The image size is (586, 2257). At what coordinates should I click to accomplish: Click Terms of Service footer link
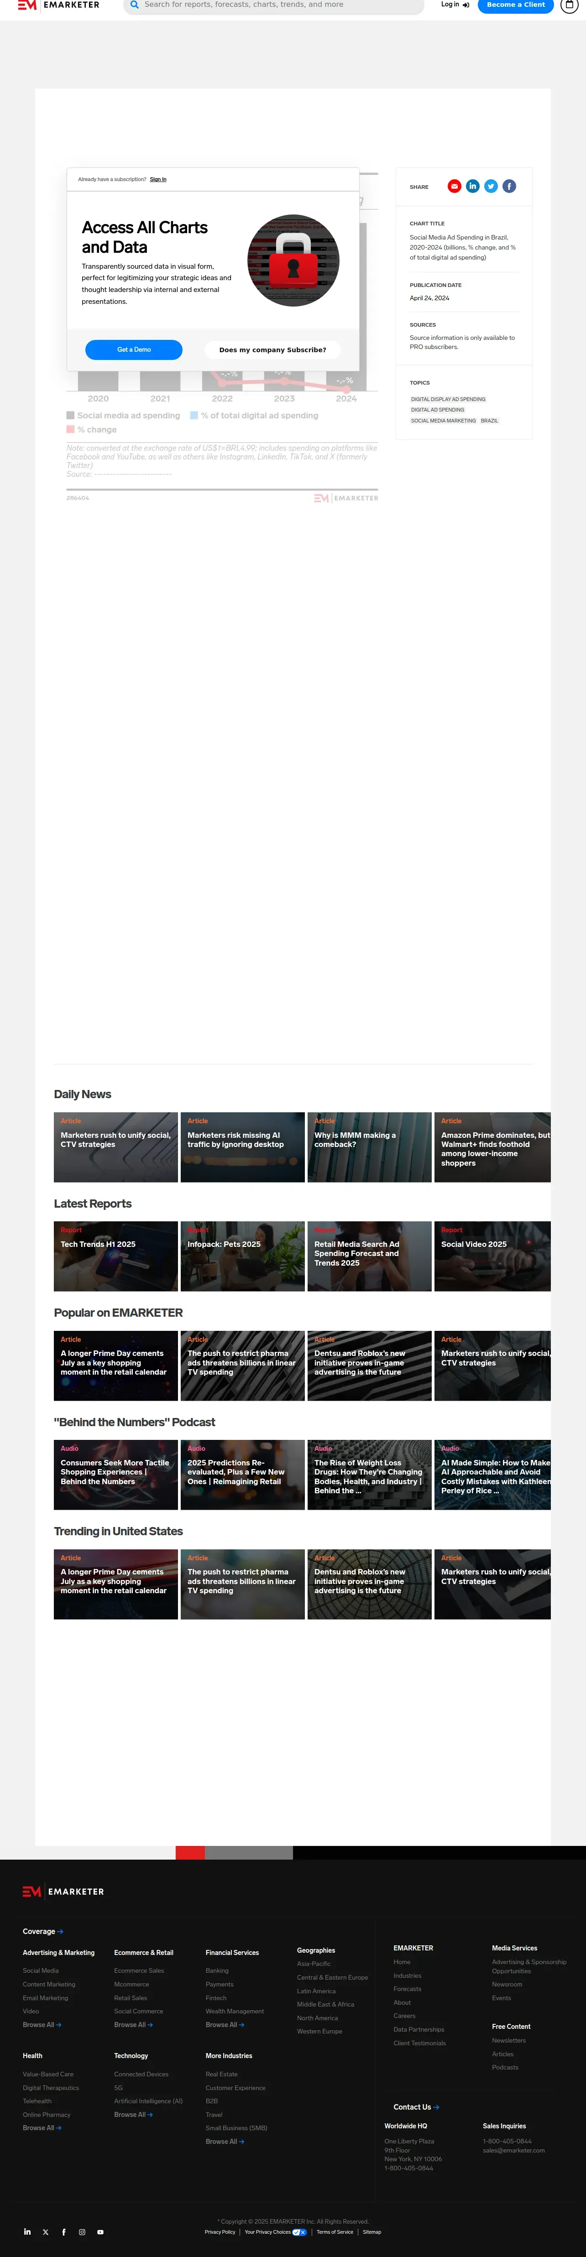(335, 2231)
